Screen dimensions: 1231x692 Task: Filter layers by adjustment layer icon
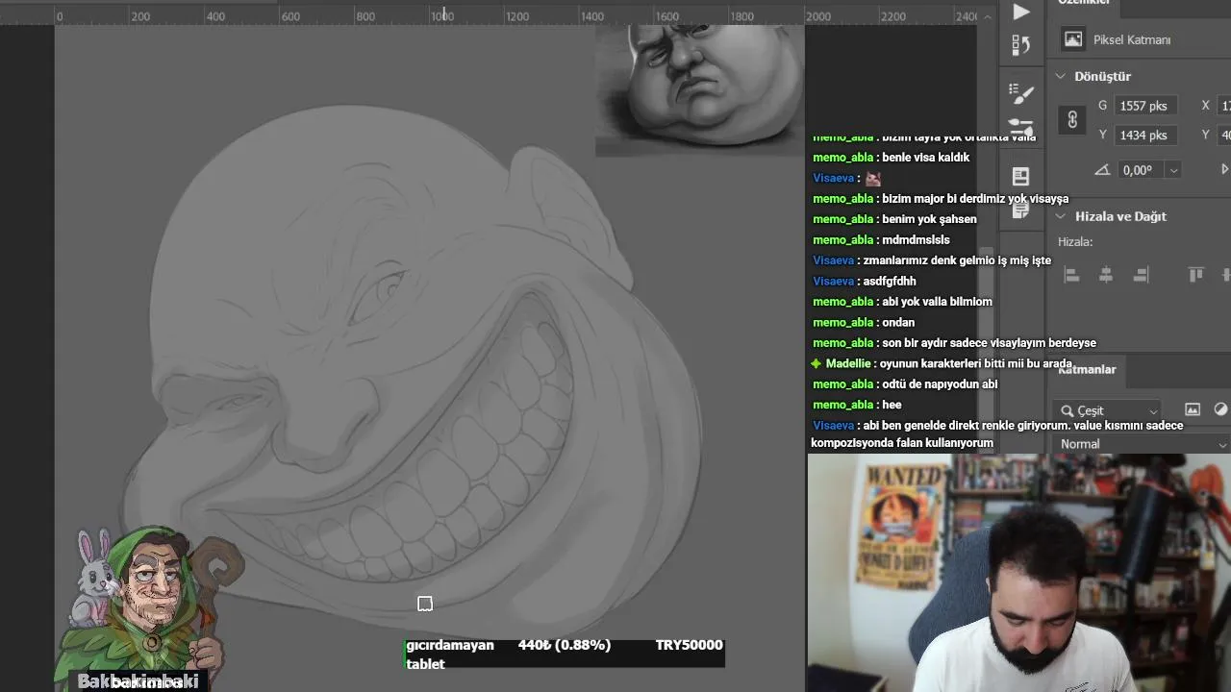tap(1221, 409)
